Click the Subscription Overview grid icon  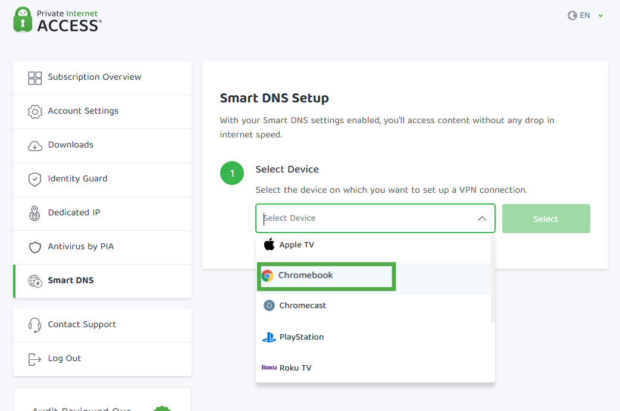pyautogui.click(x=35, y=78)
